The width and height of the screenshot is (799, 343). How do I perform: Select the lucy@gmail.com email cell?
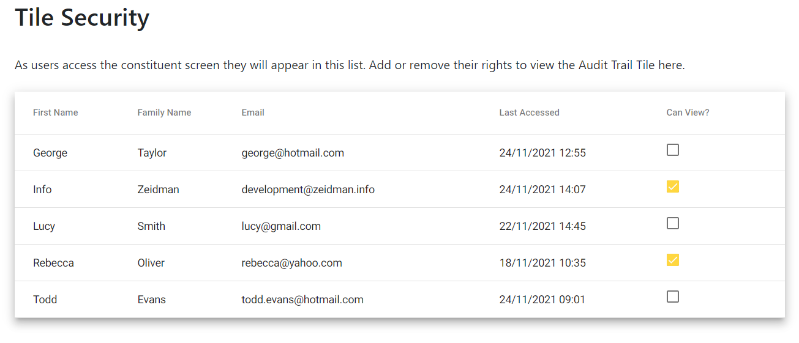click(281, 226)
